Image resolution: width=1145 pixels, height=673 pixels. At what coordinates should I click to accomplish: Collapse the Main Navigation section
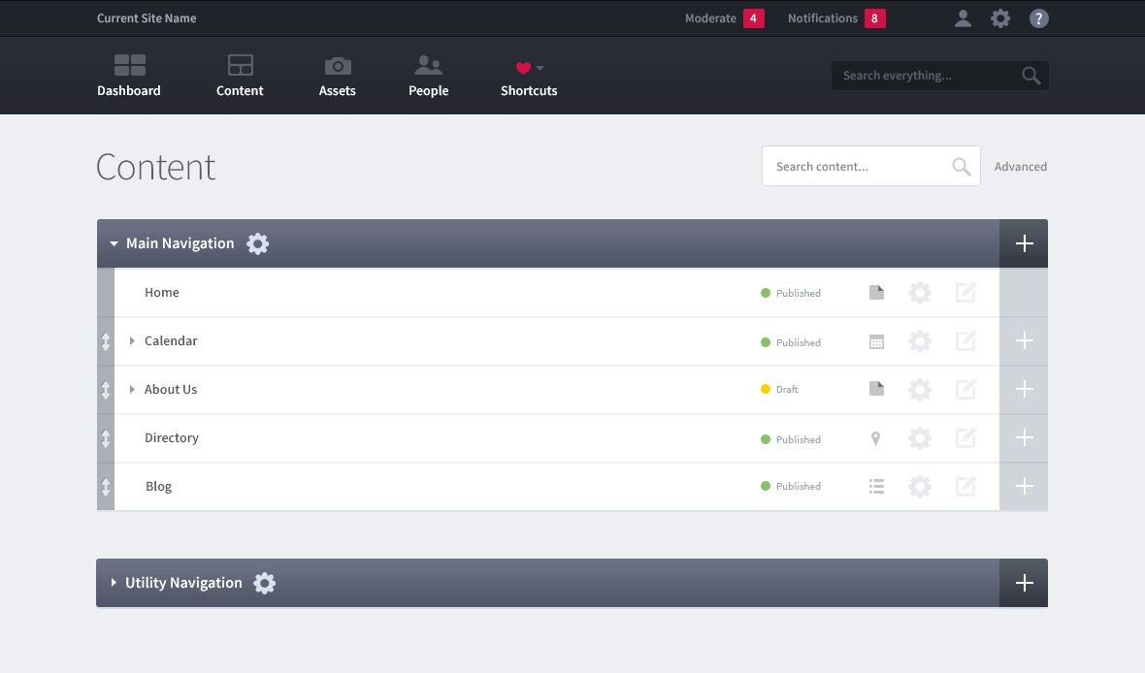(x=114, y=243)
